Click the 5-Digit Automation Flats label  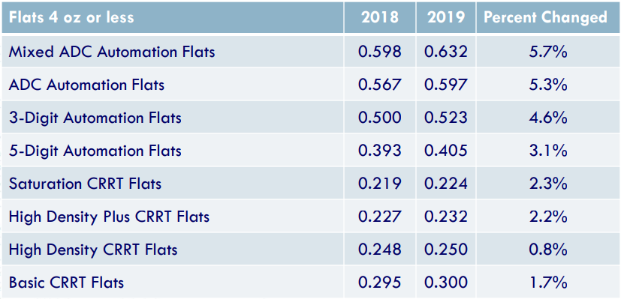click(95, 151)
